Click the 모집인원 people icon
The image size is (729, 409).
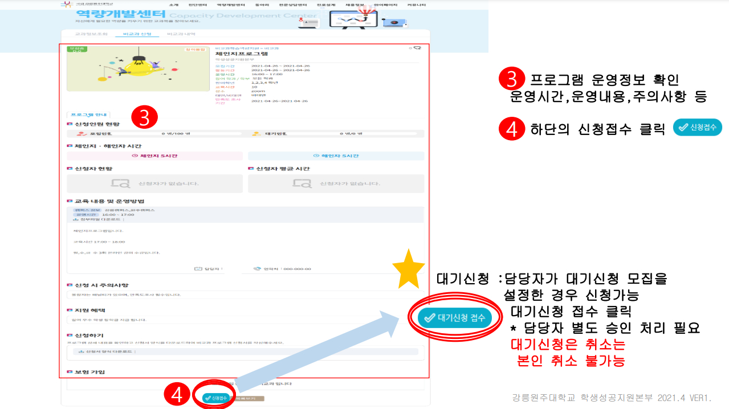81,134
